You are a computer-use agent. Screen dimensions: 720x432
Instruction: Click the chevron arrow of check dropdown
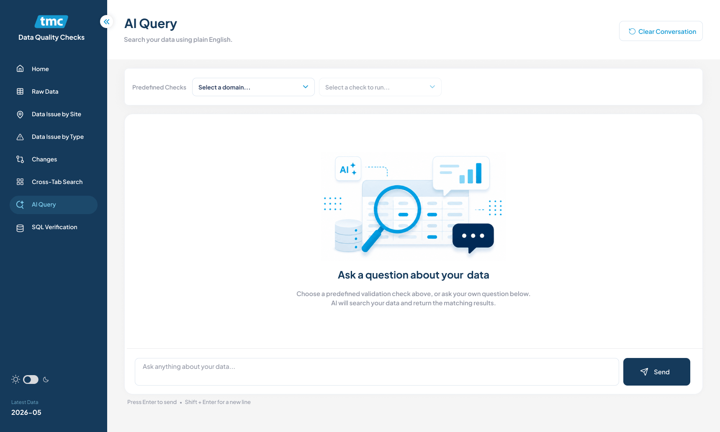[432, 87]
